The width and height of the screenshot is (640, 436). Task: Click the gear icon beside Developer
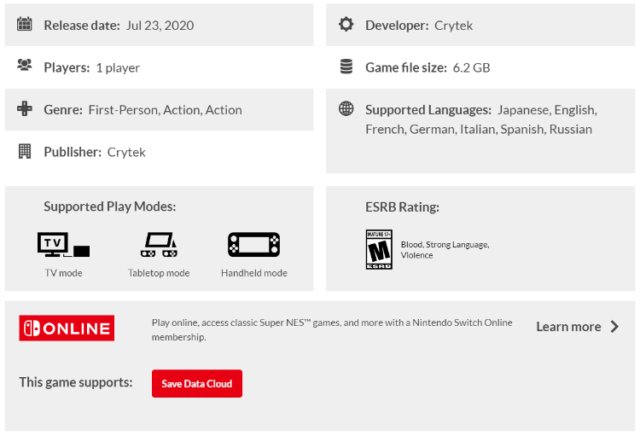pos(346,24)
